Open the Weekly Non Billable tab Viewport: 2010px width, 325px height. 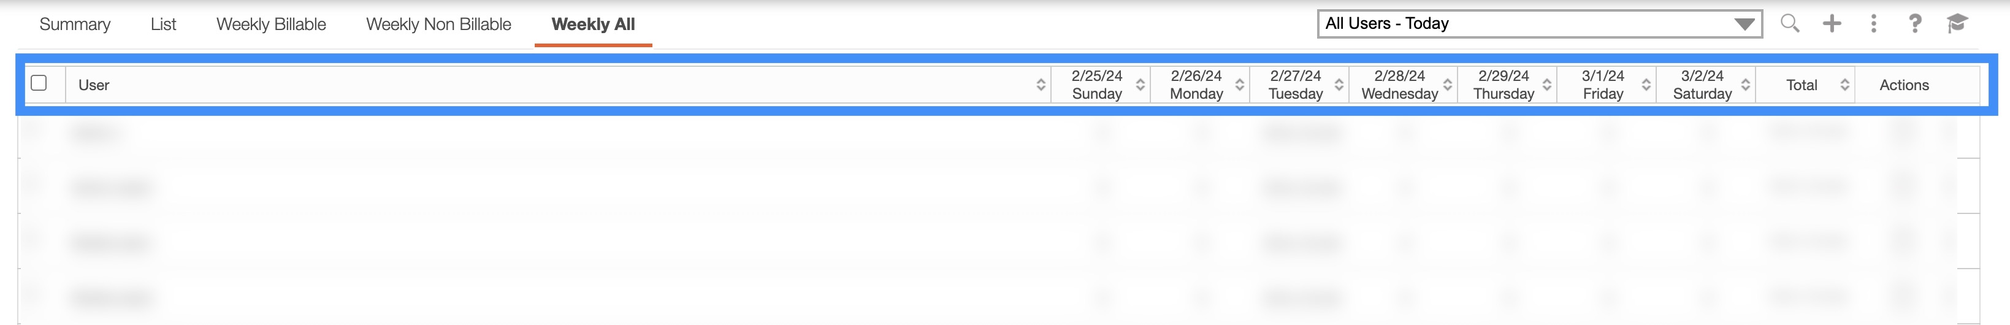(438, 24)
